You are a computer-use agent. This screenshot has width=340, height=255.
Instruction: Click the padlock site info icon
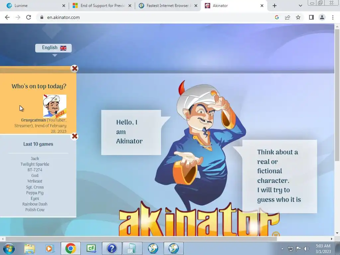[42, 17]
